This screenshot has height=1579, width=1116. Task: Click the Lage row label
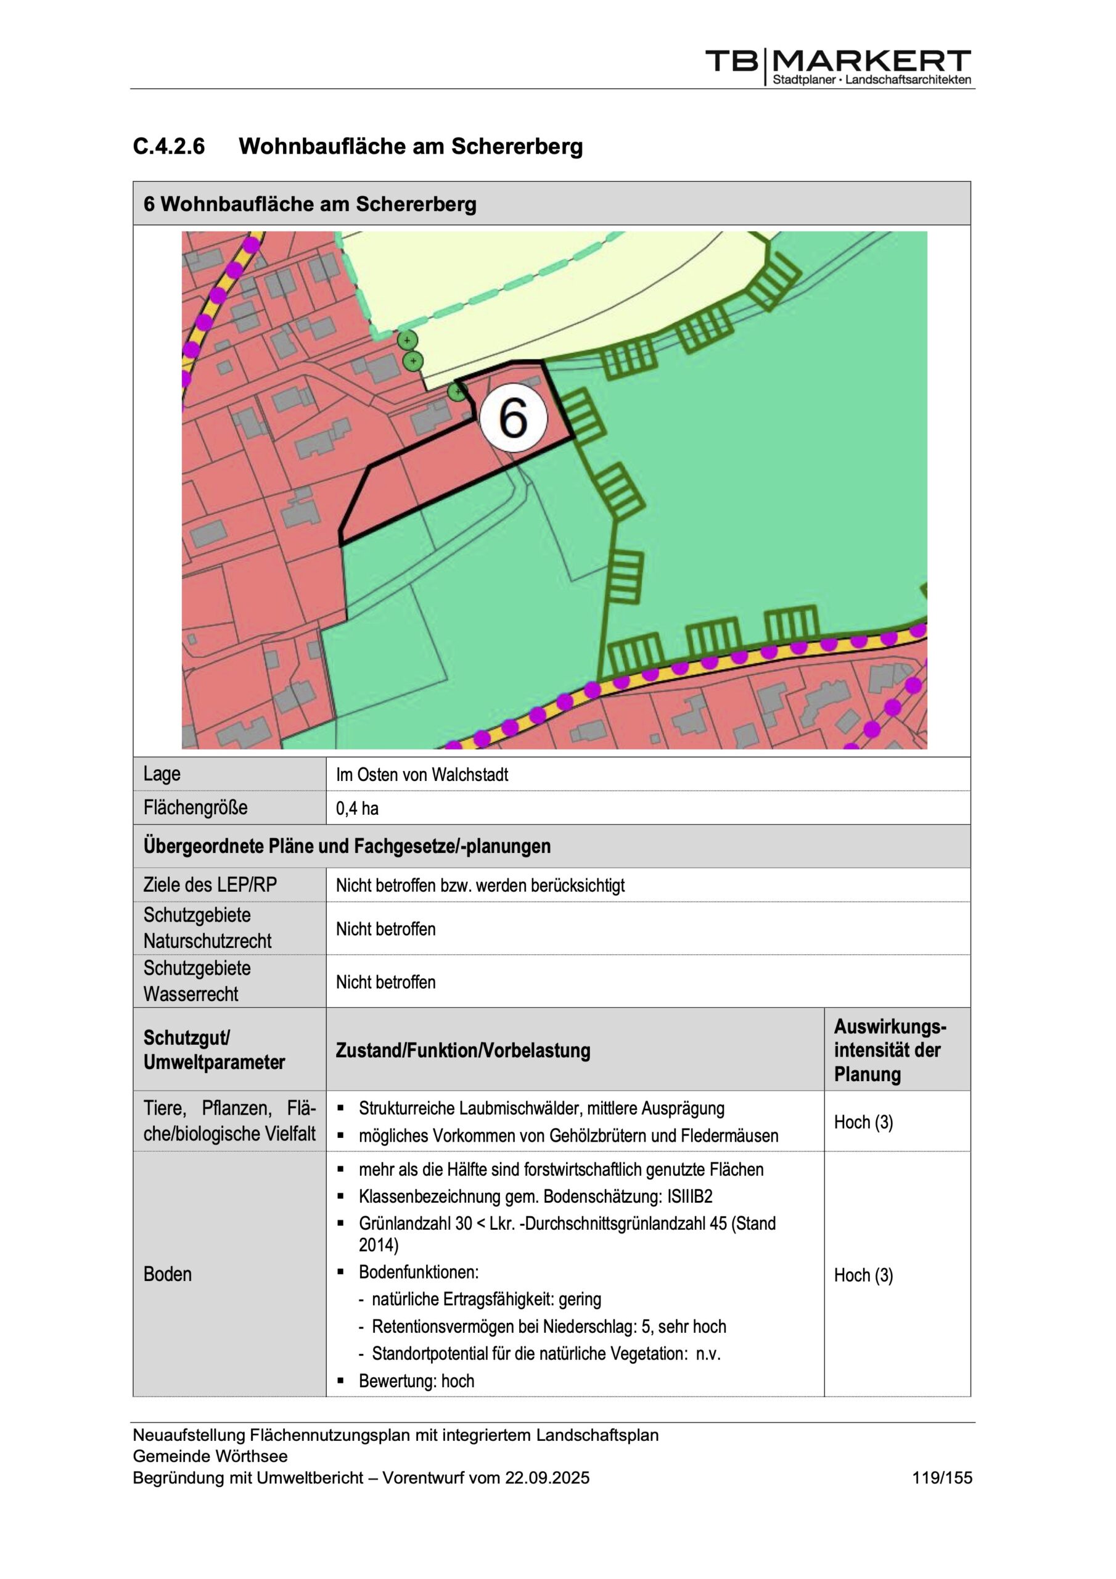pos(162,773)
